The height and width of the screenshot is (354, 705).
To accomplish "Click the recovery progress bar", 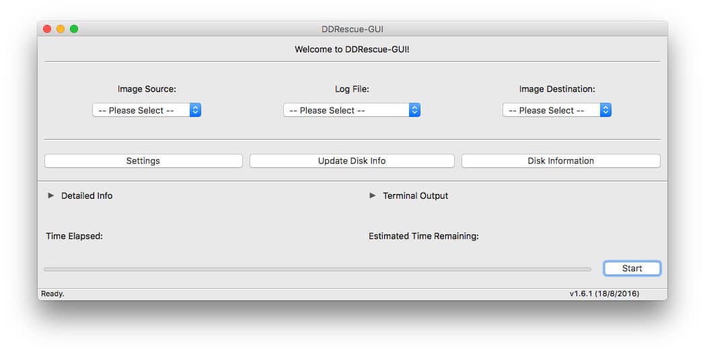I will (x=318, y=269).
